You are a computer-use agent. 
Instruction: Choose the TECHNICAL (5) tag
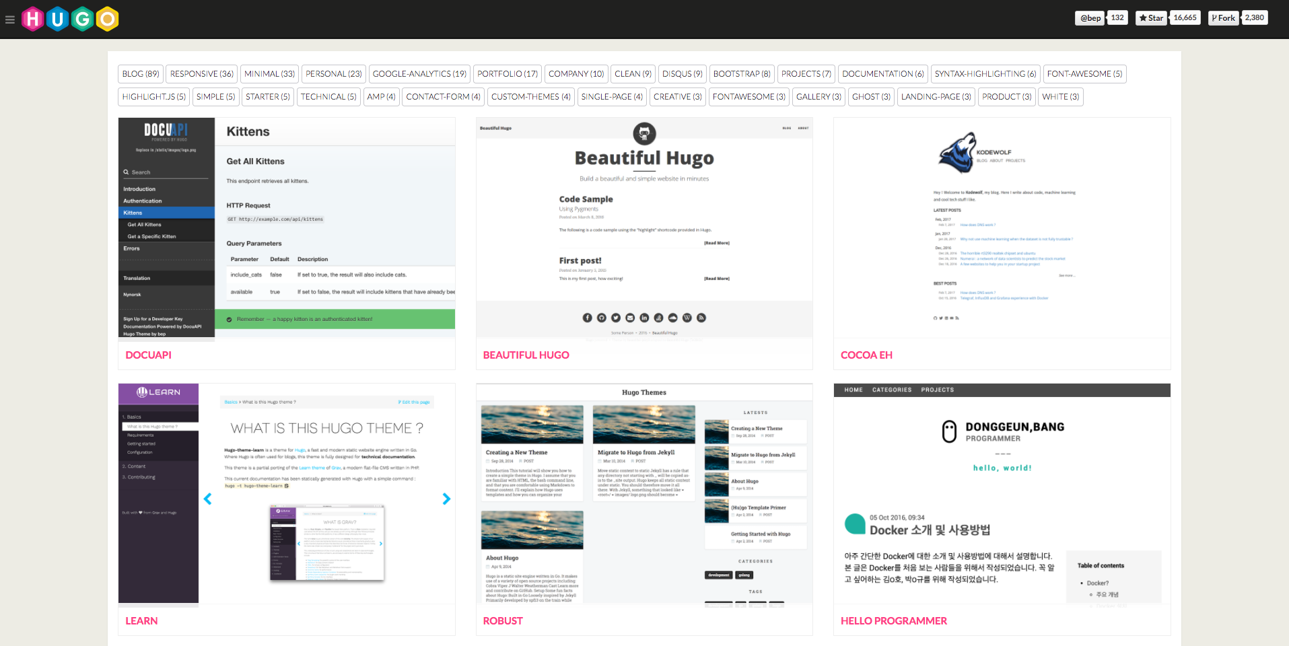pos(328,97)
